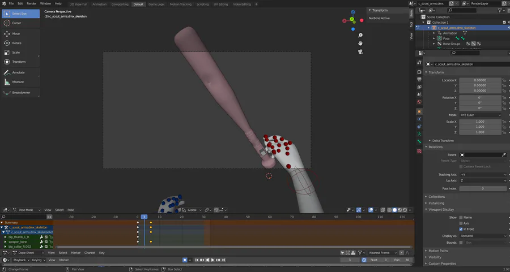The width and height of the screenshot is (510, 272).
Task: Collapse the Summary channel row
Action: click(2, 223)
